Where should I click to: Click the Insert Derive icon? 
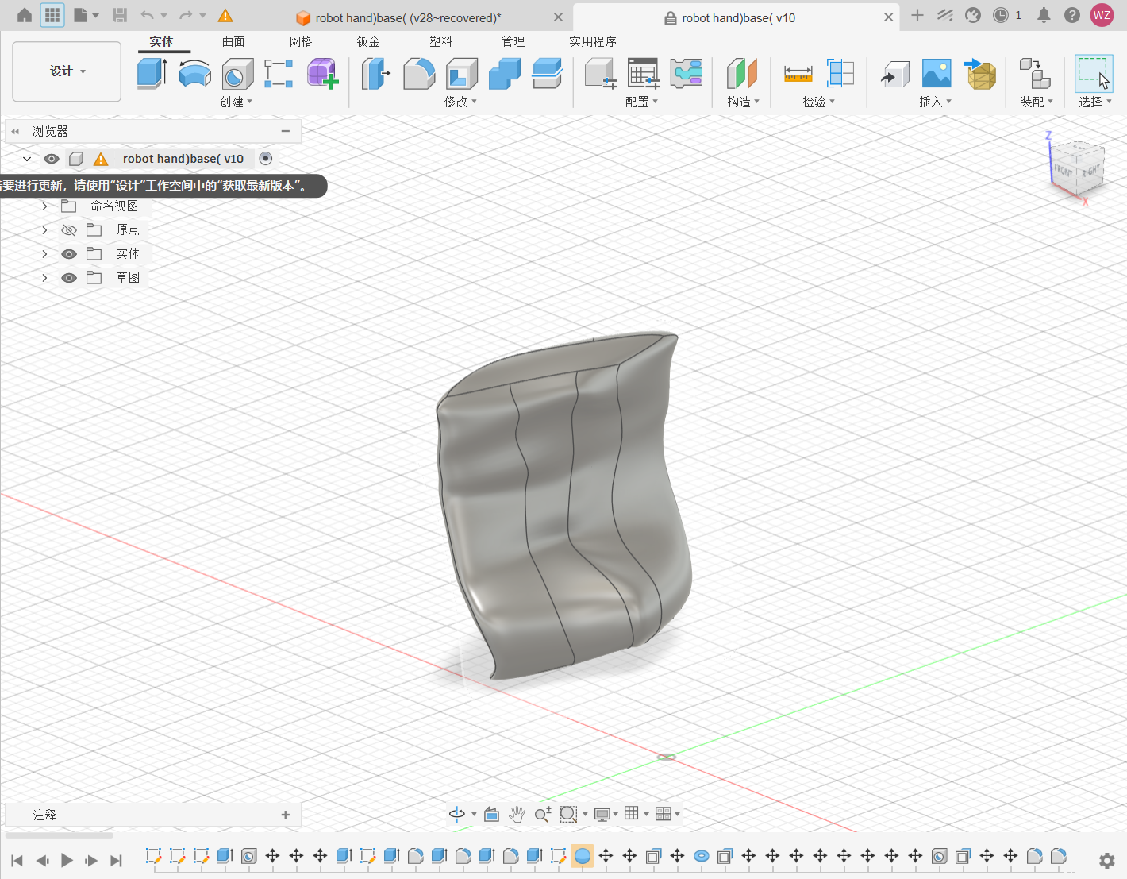click(894, 74)
